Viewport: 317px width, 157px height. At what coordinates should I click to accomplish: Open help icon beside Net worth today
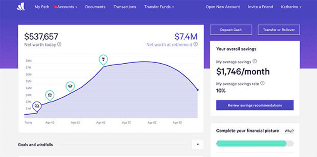coord(59,44)
